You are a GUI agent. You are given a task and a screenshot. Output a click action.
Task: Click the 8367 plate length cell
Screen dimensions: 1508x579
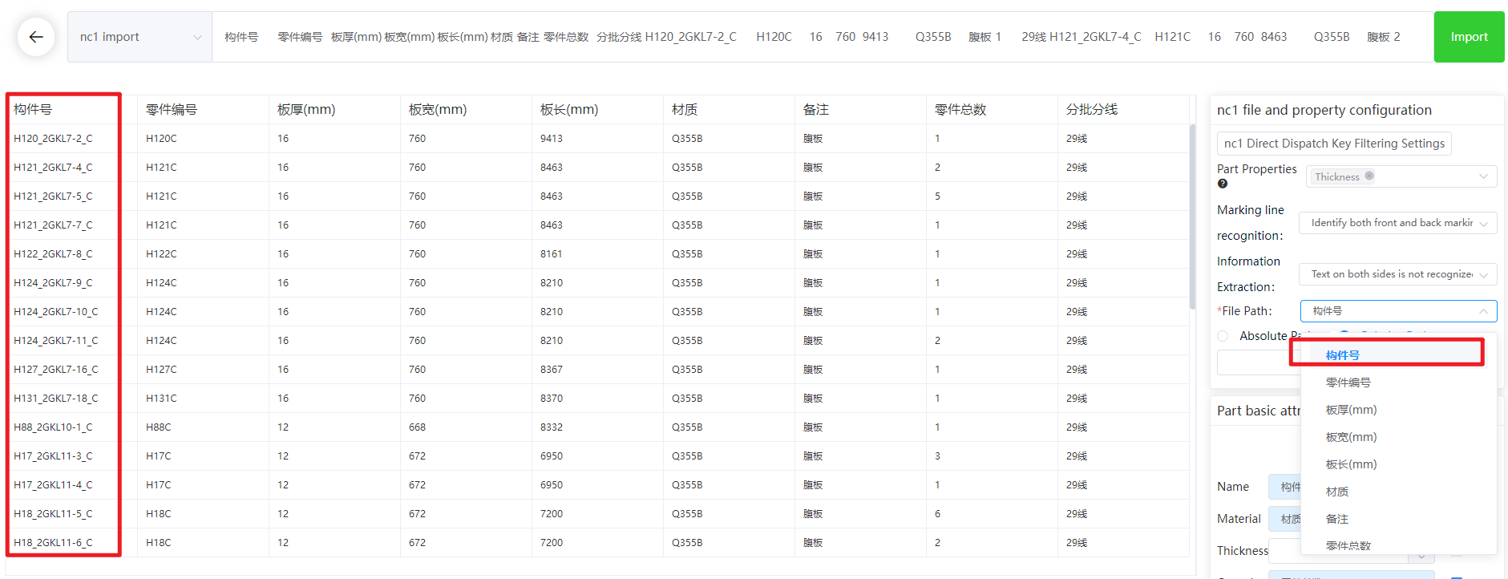pos(597,370)
